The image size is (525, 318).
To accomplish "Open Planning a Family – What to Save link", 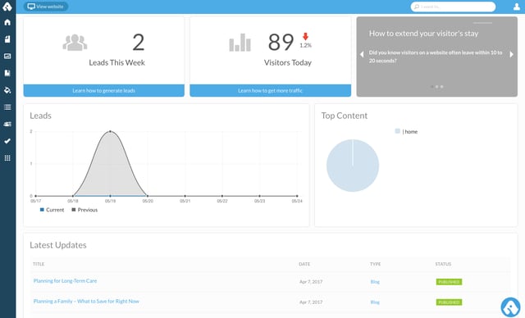I will (86, 302).
